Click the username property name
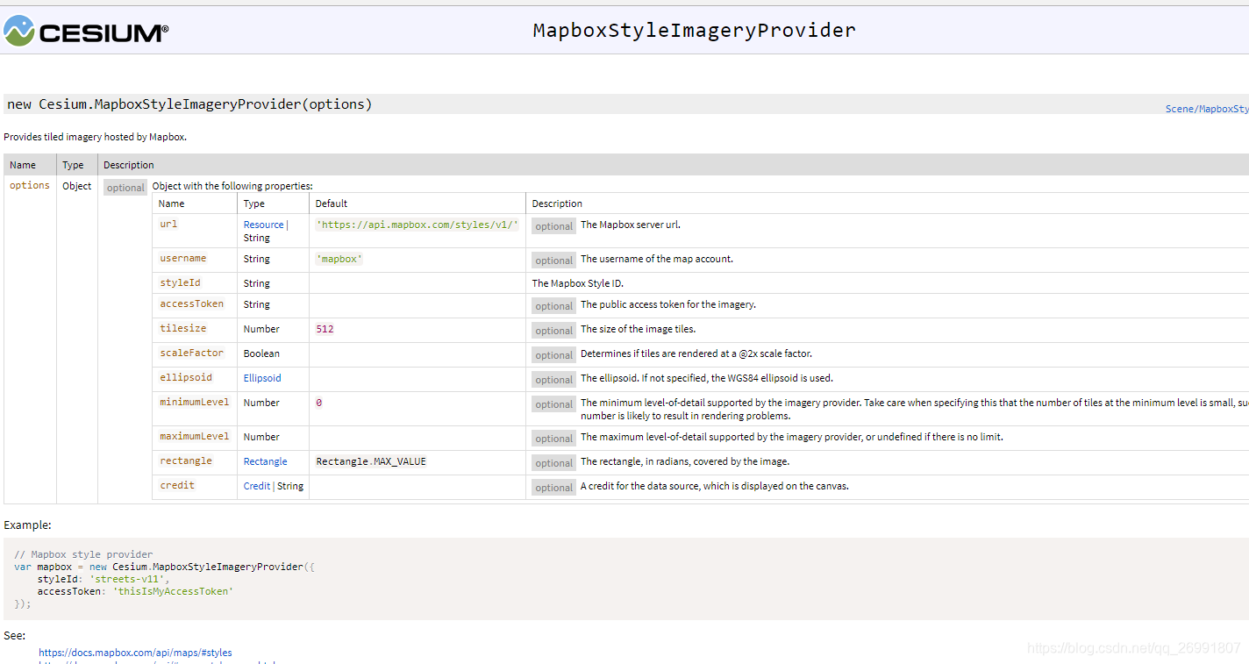The image size is (1249, 664). pos(182,259)
